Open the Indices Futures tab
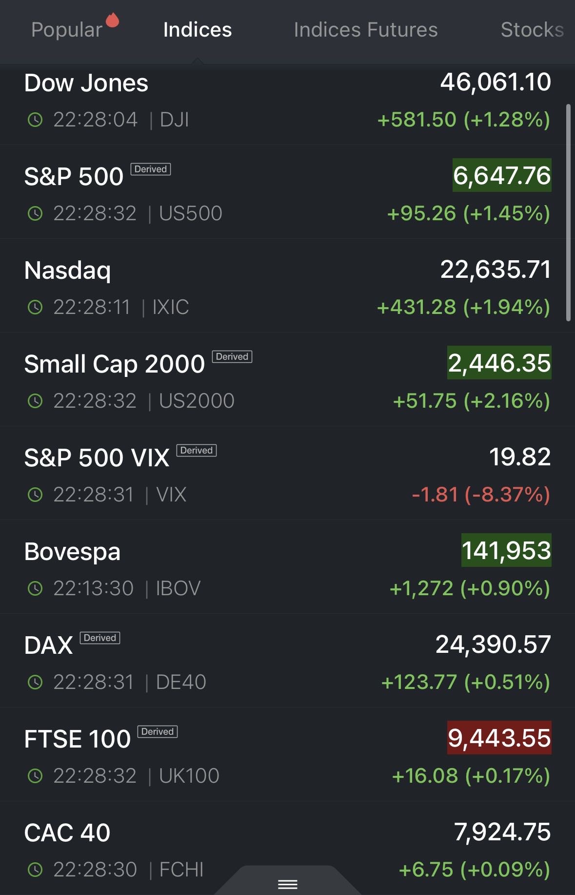Image resolution: width=575 pixels, height=895 pixels. [x=366, y=30]
